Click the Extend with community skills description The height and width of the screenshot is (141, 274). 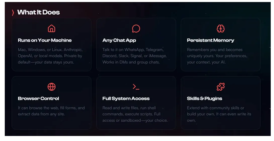pos(219,114)
